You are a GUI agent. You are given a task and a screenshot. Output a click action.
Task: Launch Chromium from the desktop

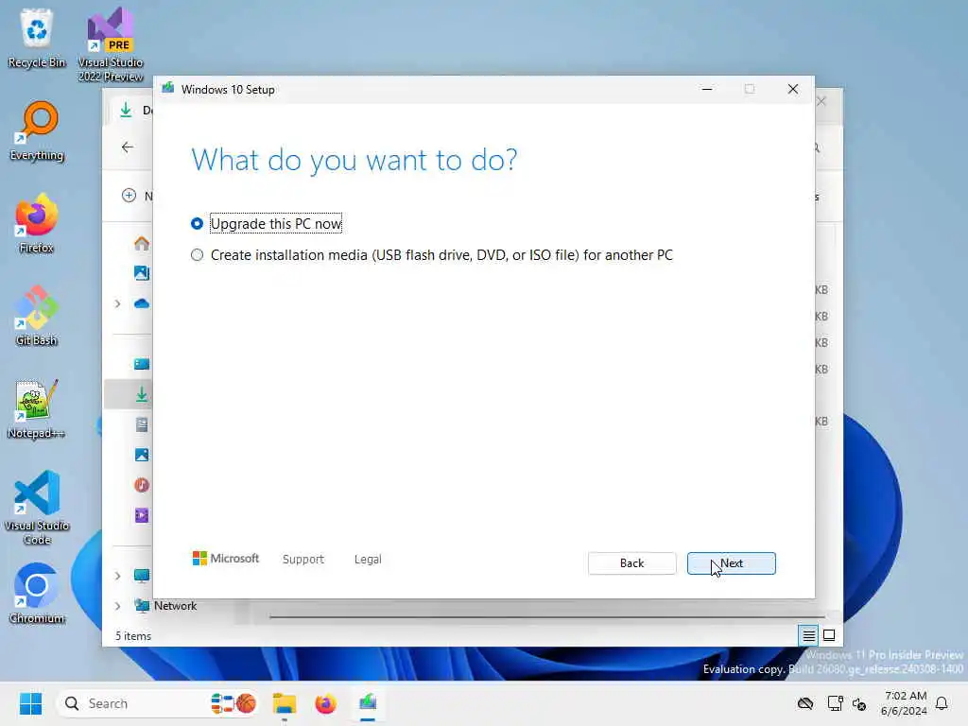pyautogui.click(x=37, y=594)
